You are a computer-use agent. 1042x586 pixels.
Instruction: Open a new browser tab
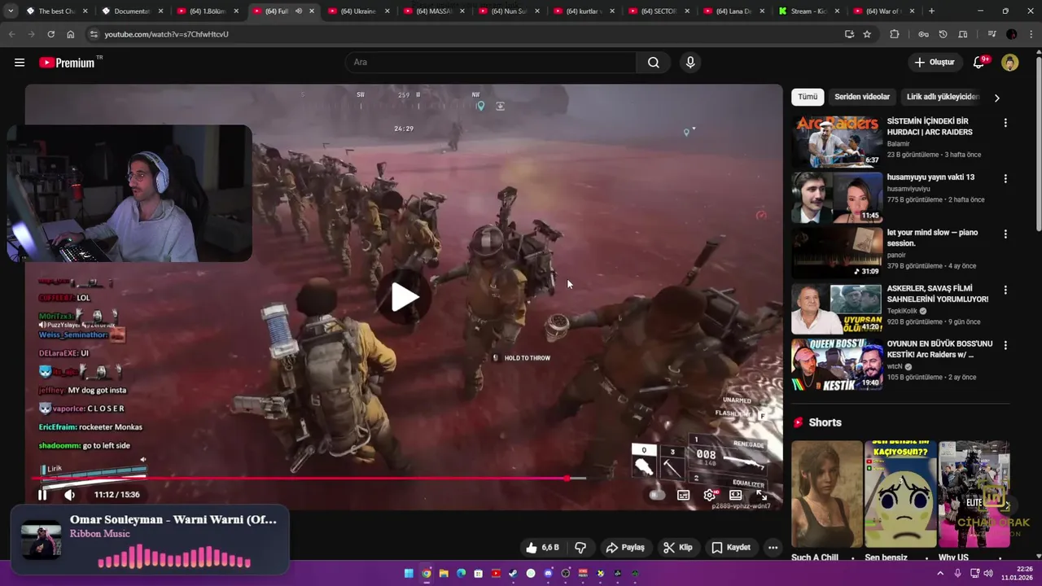pos(931,11)
